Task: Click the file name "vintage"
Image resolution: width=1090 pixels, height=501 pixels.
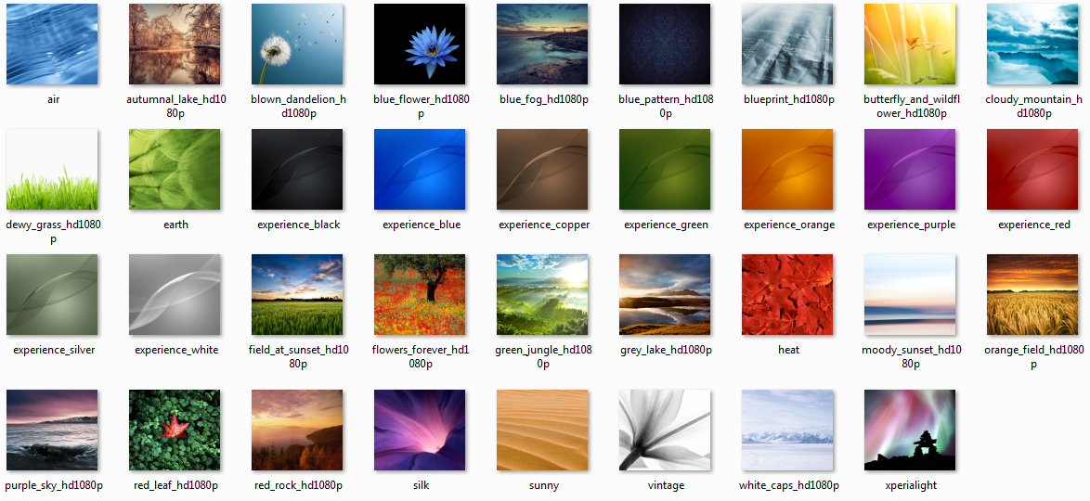Action: pos(666,485)
